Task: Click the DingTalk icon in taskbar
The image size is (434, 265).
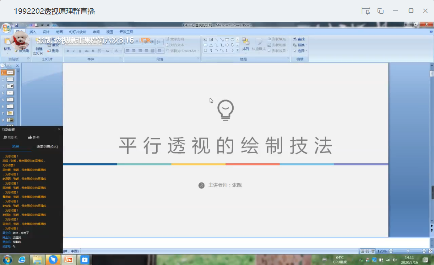Action: click(53, 260)
